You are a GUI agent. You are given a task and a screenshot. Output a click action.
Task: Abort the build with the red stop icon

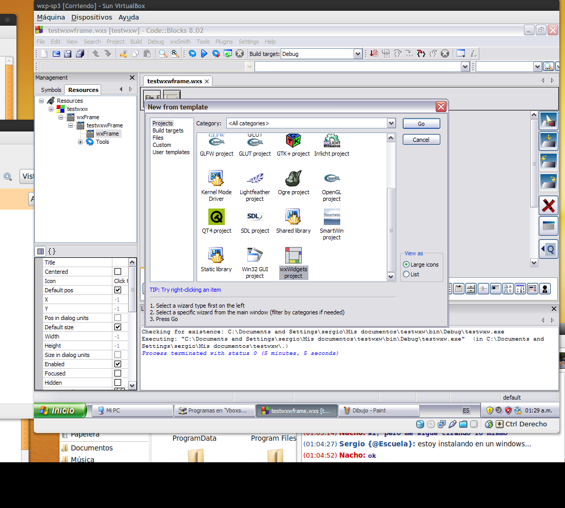(239, 53)
